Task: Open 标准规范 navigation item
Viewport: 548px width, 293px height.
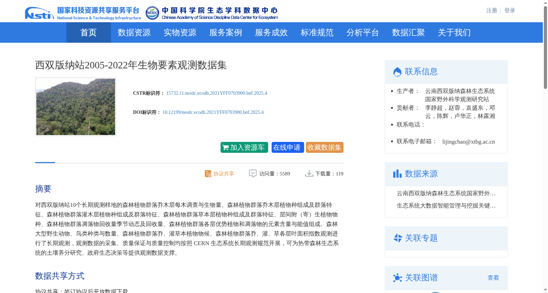Action: [317, 32]
